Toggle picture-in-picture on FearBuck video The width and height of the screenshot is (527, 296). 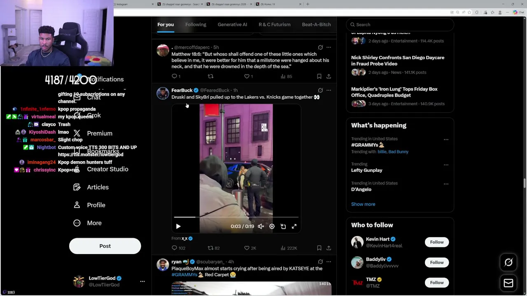click(x=283, y=226)
